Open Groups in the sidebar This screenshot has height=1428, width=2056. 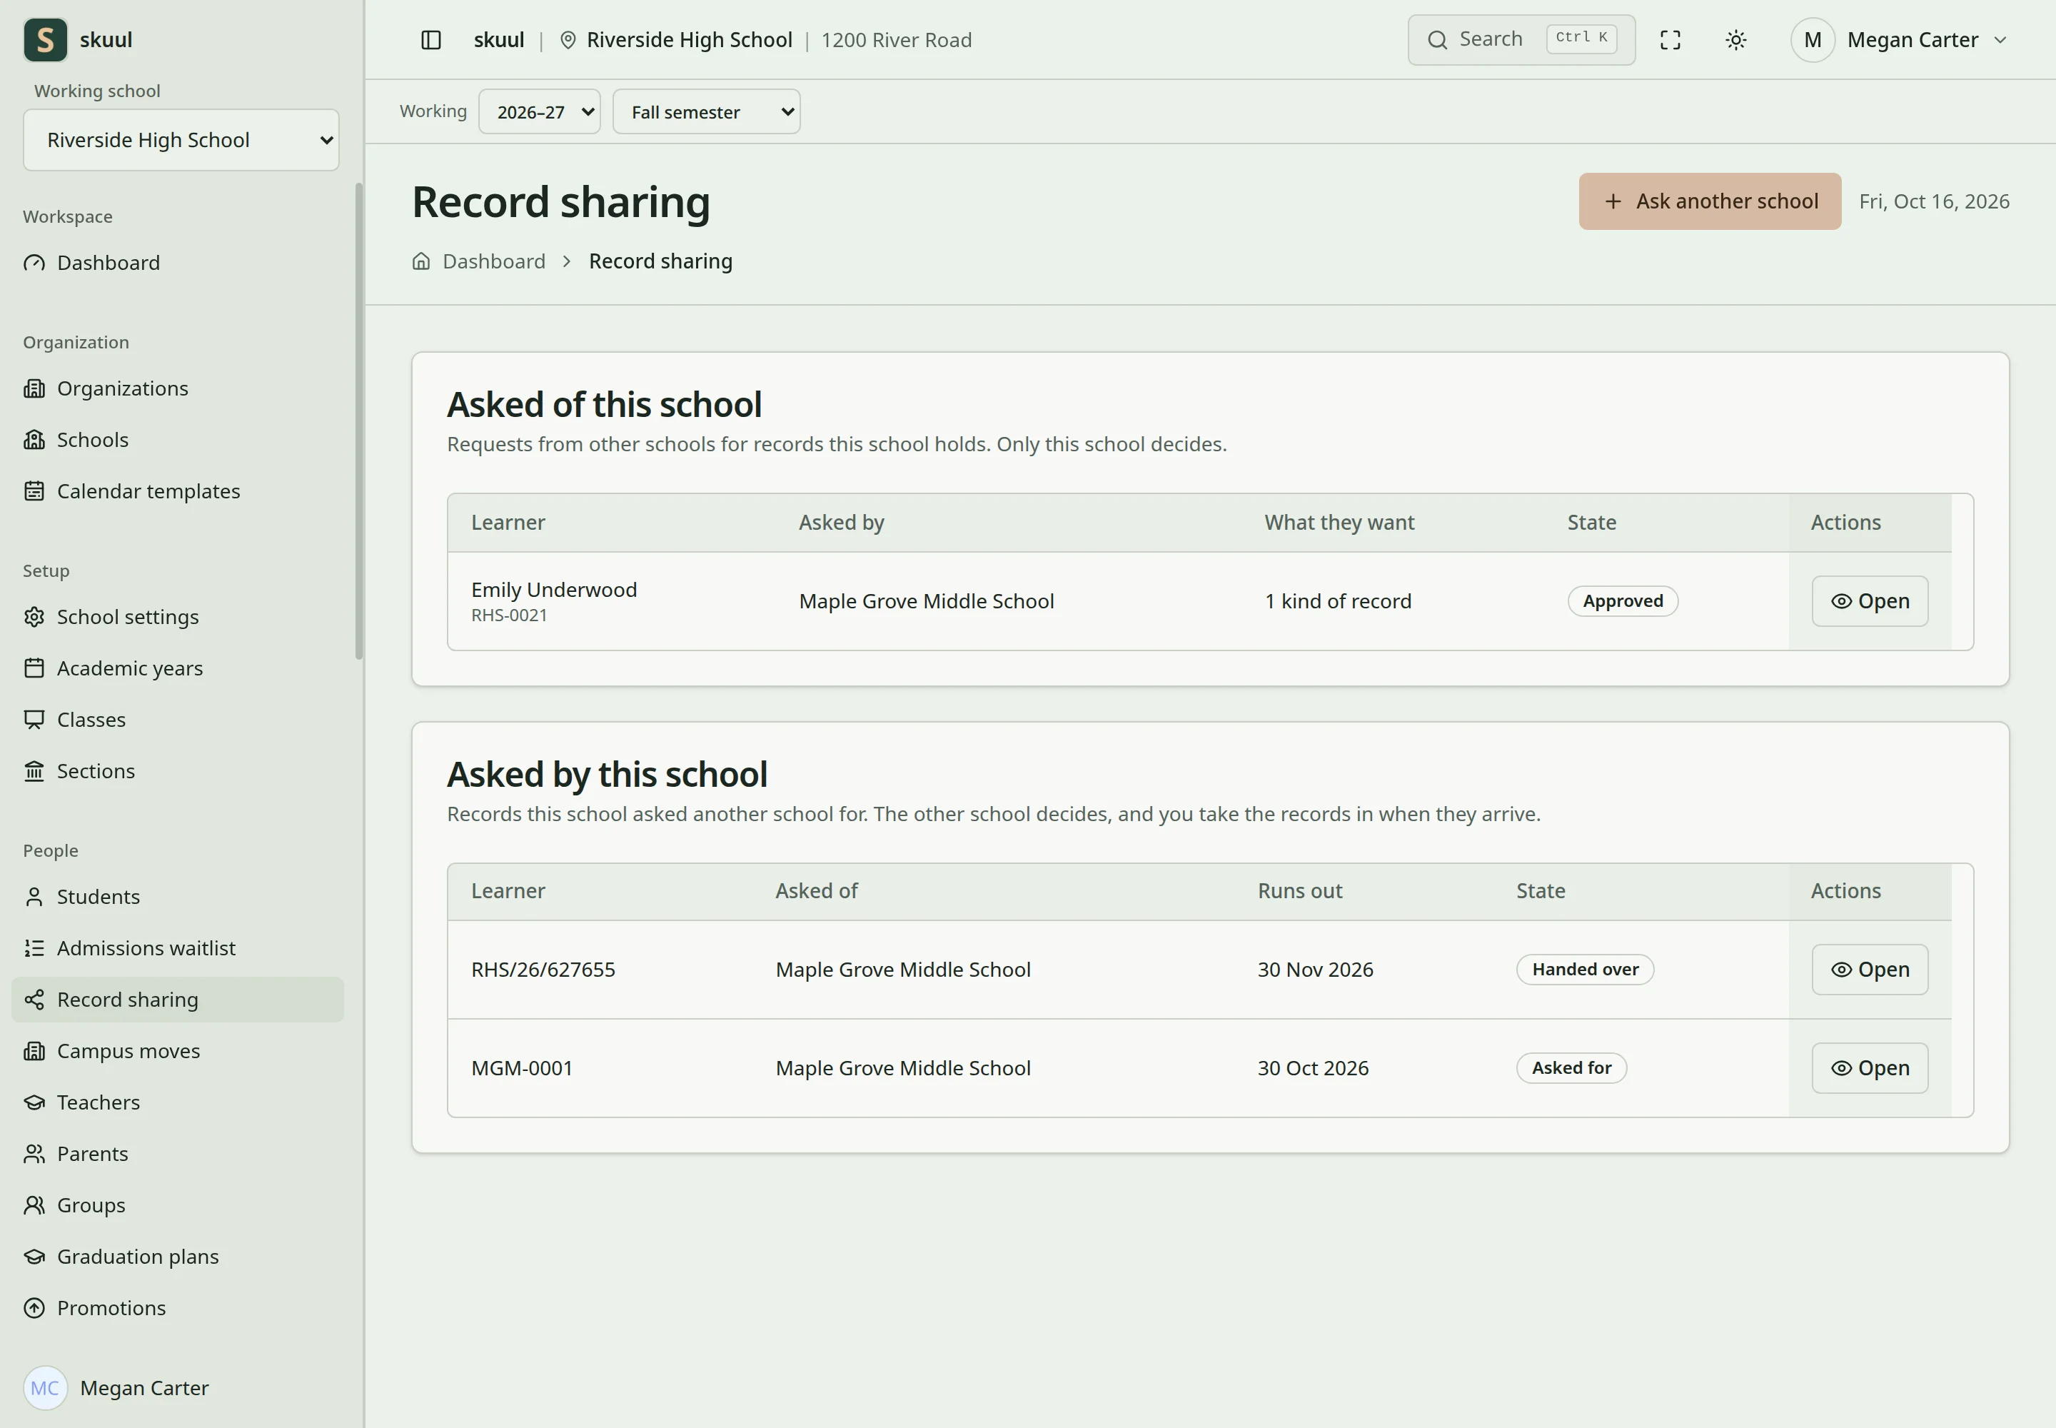[x=178, y=1205]
